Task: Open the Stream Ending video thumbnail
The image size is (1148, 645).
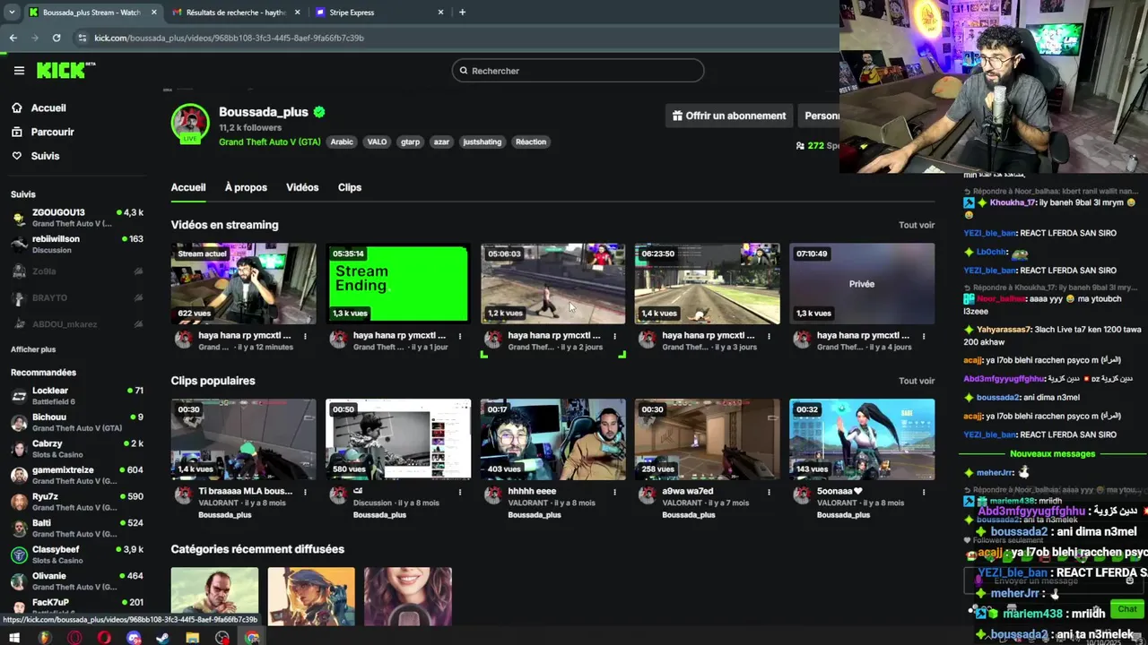Action: pyautogui.click(x=398, y=284)
